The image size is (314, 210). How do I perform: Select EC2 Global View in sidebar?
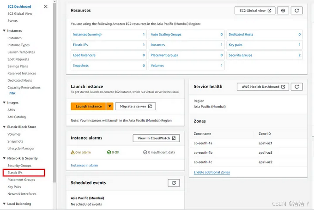(x=19, y=13)
